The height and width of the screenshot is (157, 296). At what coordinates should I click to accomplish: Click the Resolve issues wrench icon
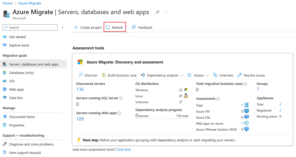[239, 75]
